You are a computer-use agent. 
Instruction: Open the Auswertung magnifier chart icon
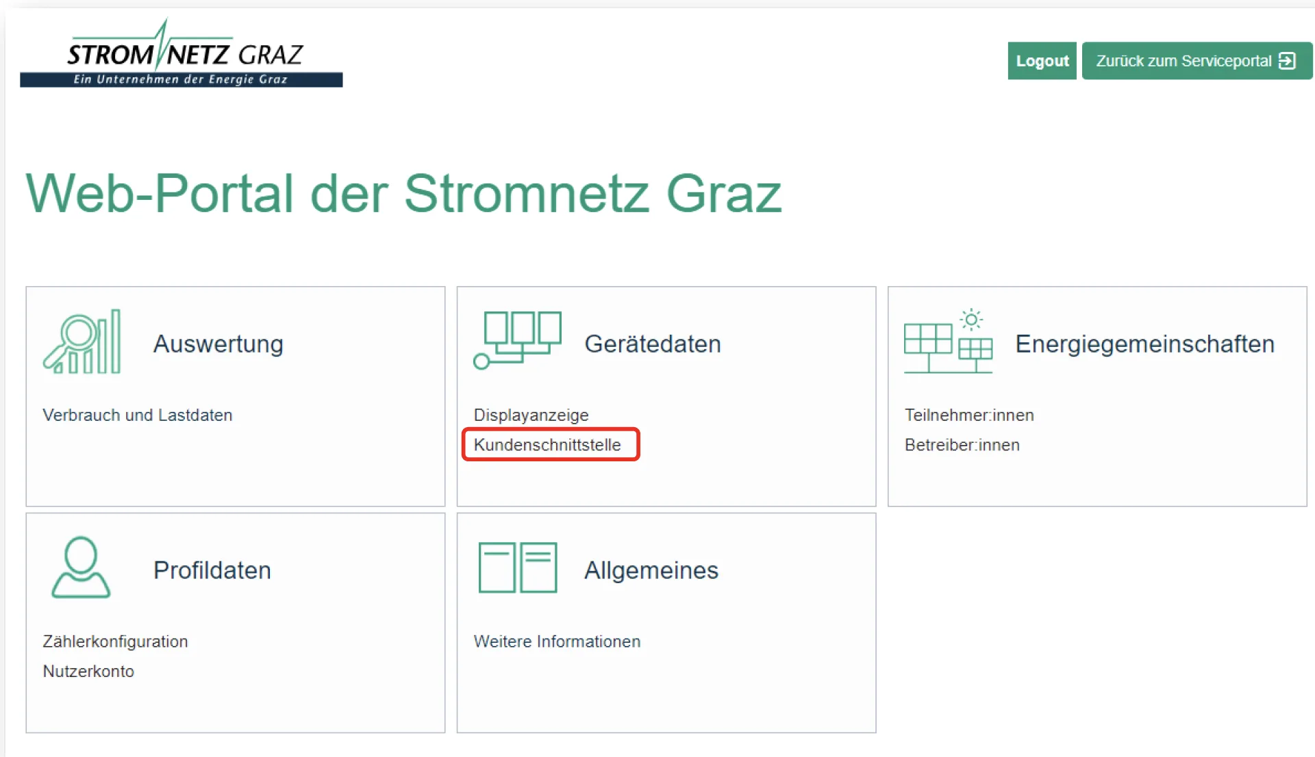pyautogui.click(x=82, y=342)
